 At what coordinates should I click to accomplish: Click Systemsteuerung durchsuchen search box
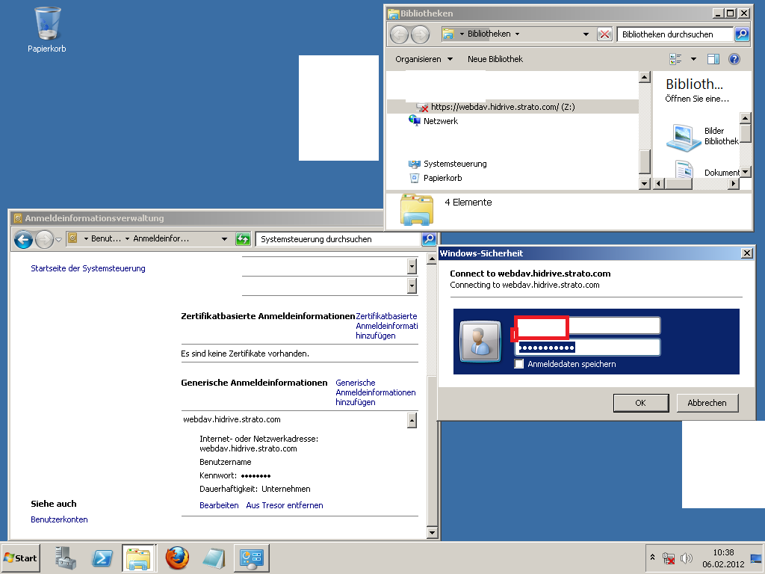pyautogui.click(x=338, y=238)
